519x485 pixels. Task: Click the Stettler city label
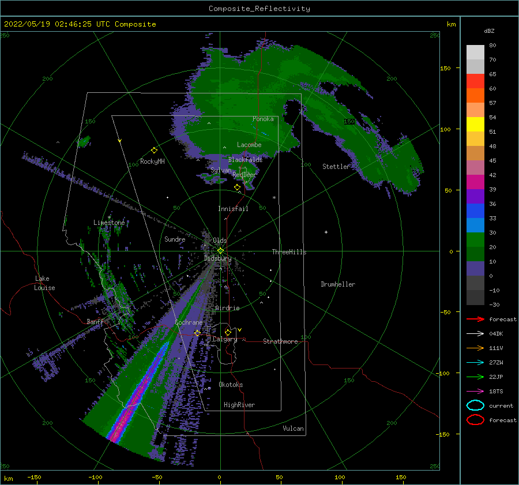coord(336,167)
